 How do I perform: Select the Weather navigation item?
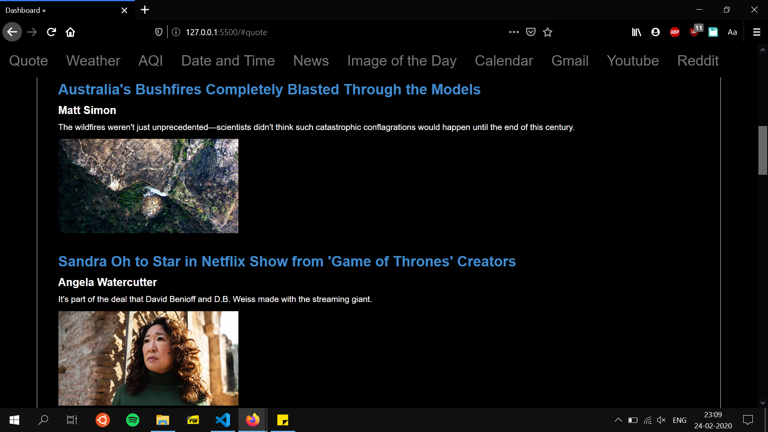click(x=93, y=61)
